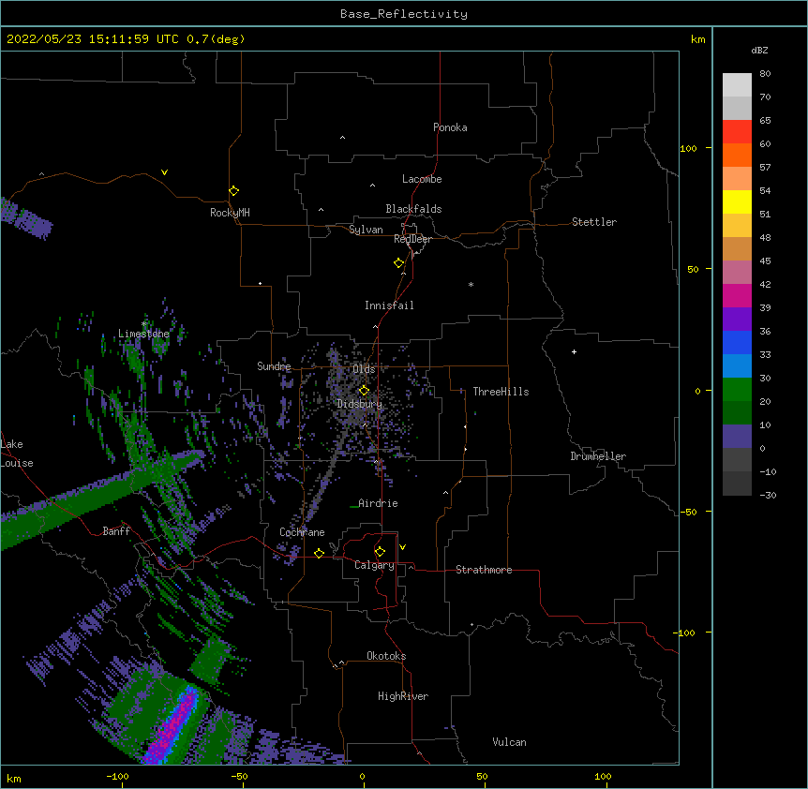Click the Sylvan city label

[x=366, y=230]
